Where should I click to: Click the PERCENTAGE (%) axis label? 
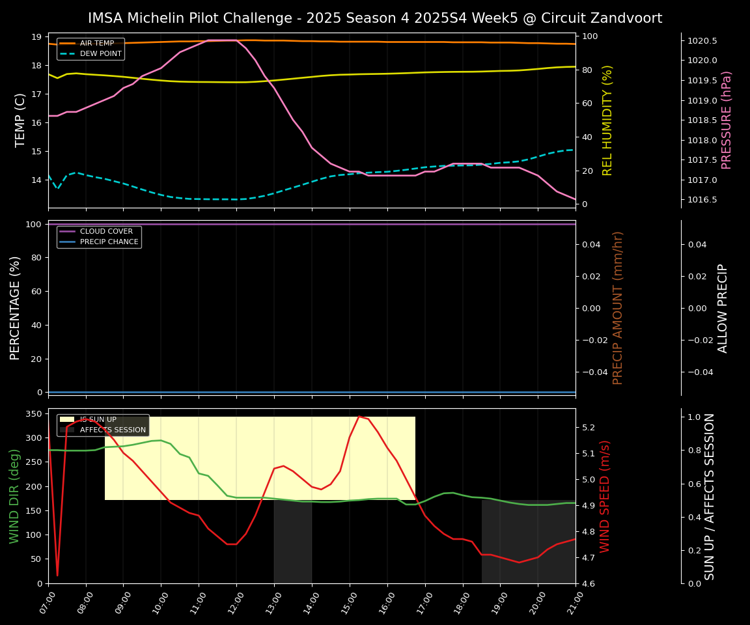click(x=16, y=308)
